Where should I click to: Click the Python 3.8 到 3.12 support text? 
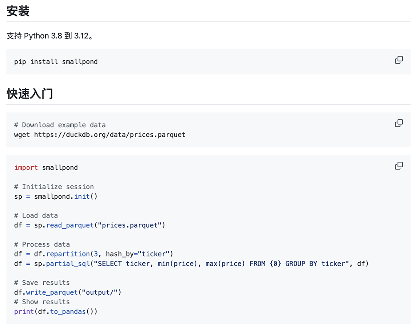point(50,36)
